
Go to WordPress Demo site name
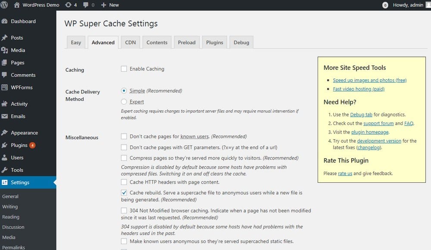[41, 5]
